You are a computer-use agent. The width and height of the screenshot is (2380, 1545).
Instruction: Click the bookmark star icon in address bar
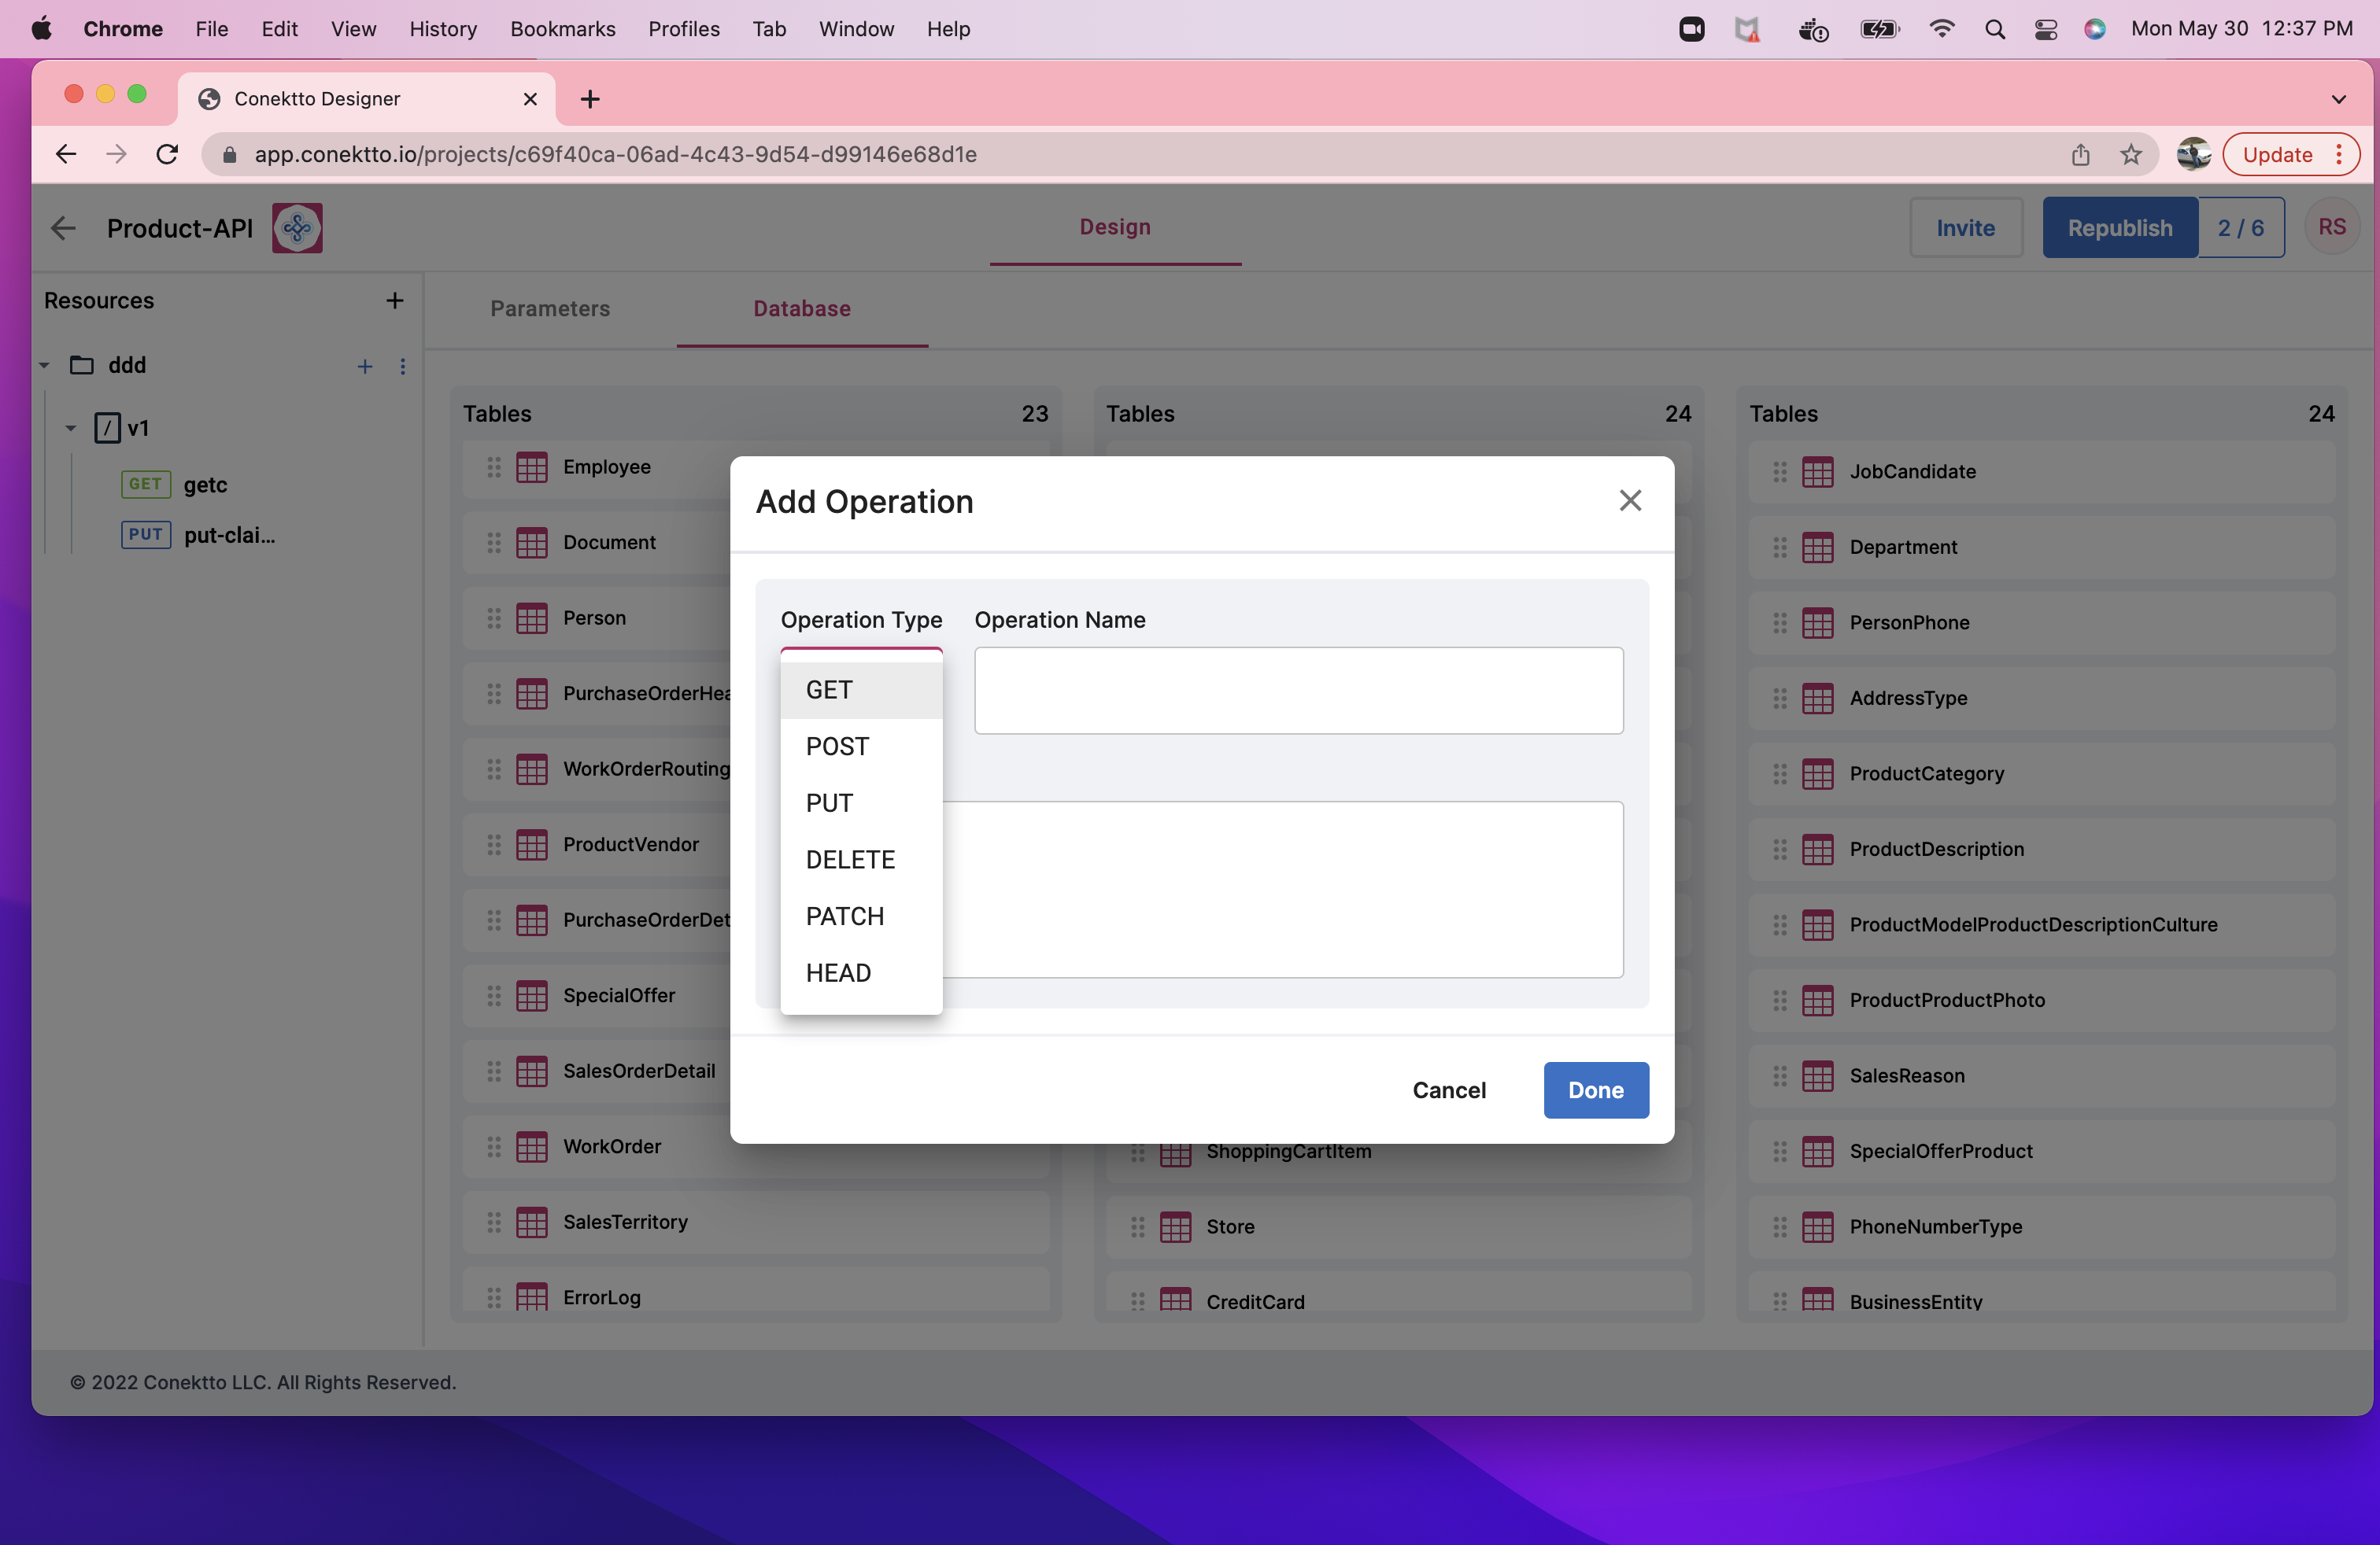(x=2131, y=155)
